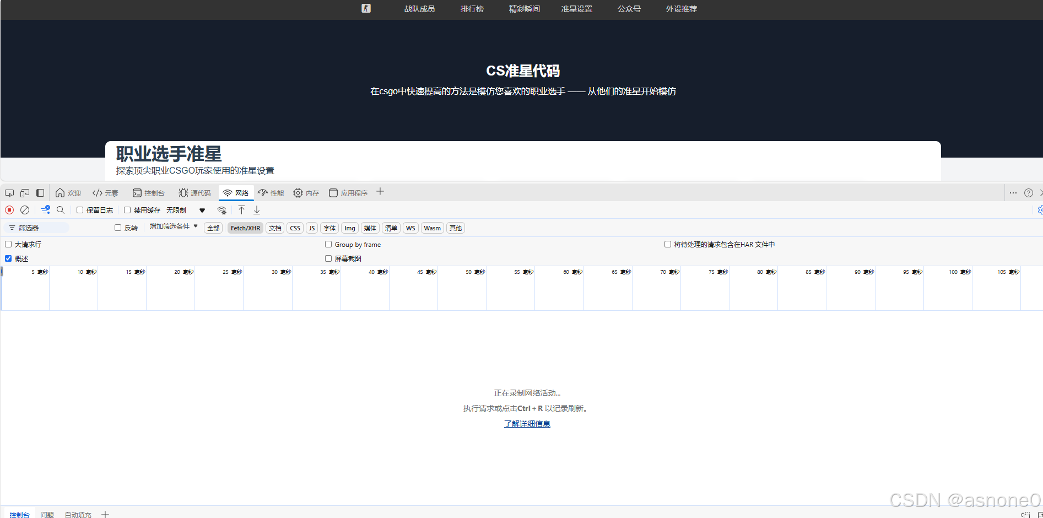Image resolution: width=1043 pixels, height=518 pixels.
Task: Filter requests by 清单 manifest
Action: pos(391,228)
